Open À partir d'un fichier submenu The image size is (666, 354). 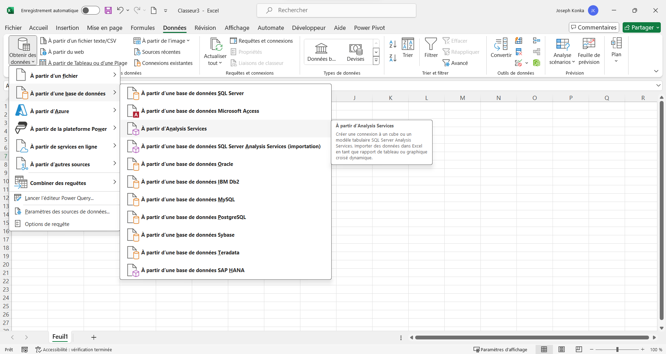pos(65,76)
